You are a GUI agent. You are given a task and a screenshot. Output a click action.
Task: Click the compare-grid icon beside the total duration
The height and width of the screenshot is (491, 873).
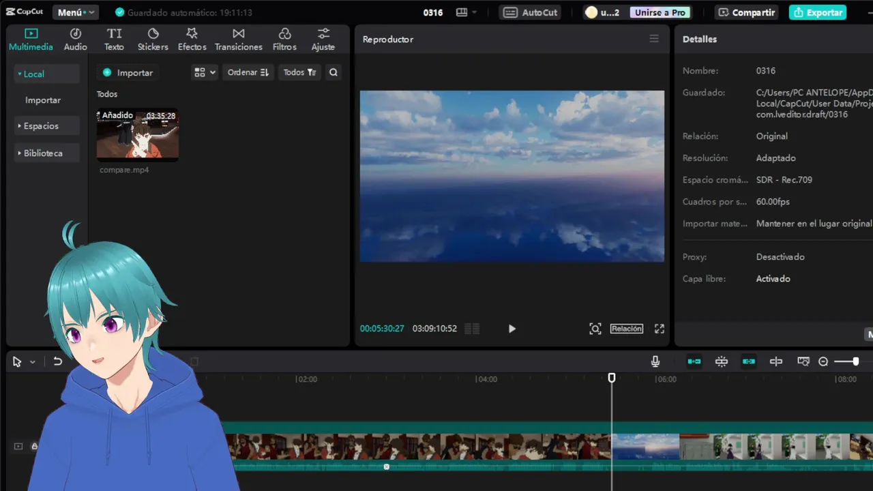[x=472, y=329]
